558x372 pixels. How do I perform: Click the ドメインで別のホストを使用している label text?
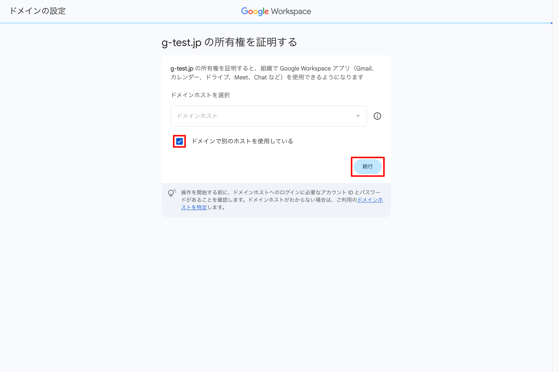point(242,141)
